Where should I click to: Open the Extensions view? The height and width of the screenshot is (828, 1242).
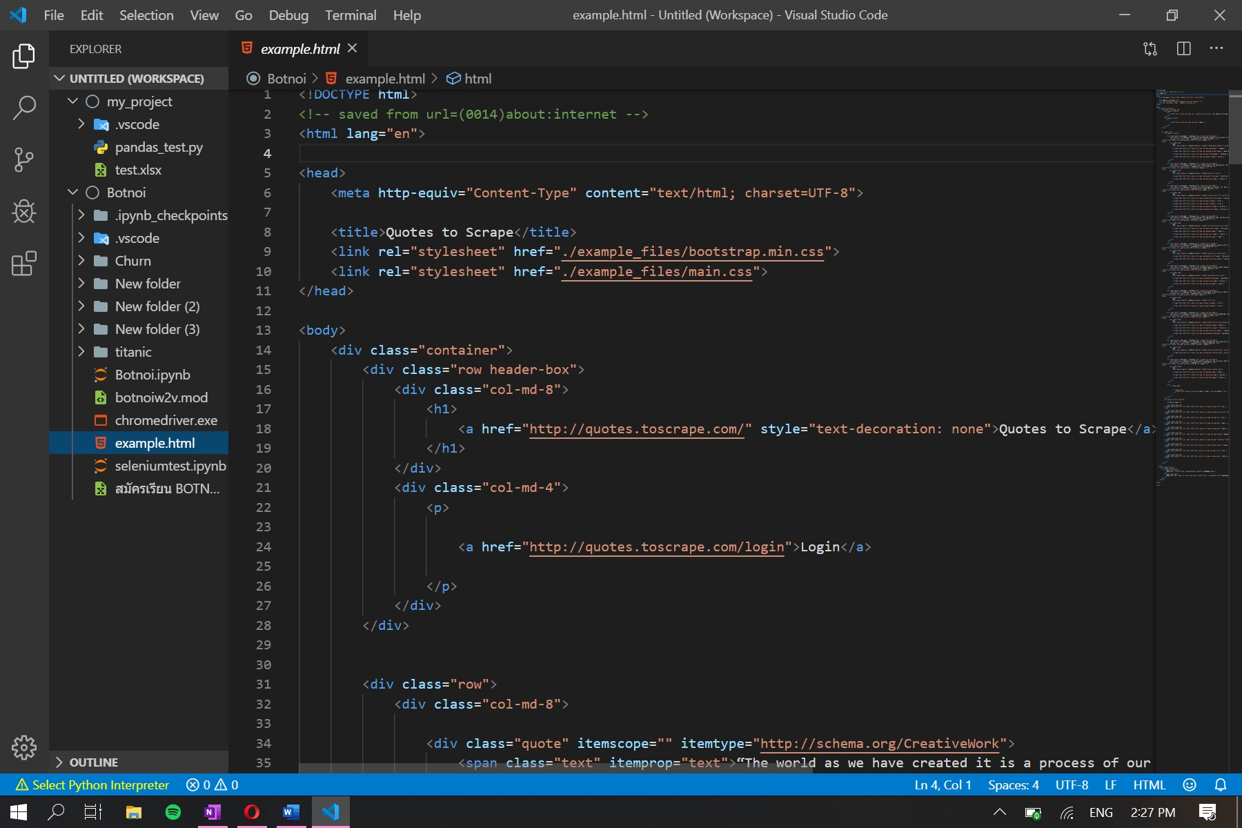[x=24, y=264]
